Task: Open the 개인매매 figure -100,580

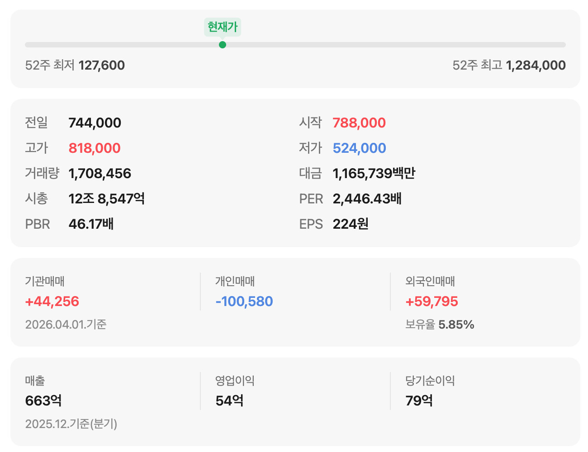Action: pyautogui.click(x=244, y=301)
